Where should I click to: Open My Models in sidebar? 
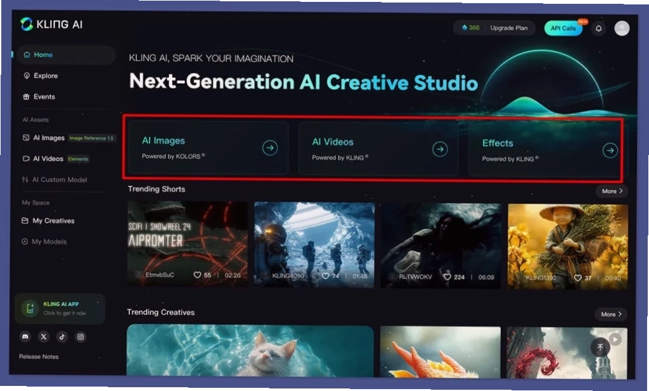[x=44, y=242]
